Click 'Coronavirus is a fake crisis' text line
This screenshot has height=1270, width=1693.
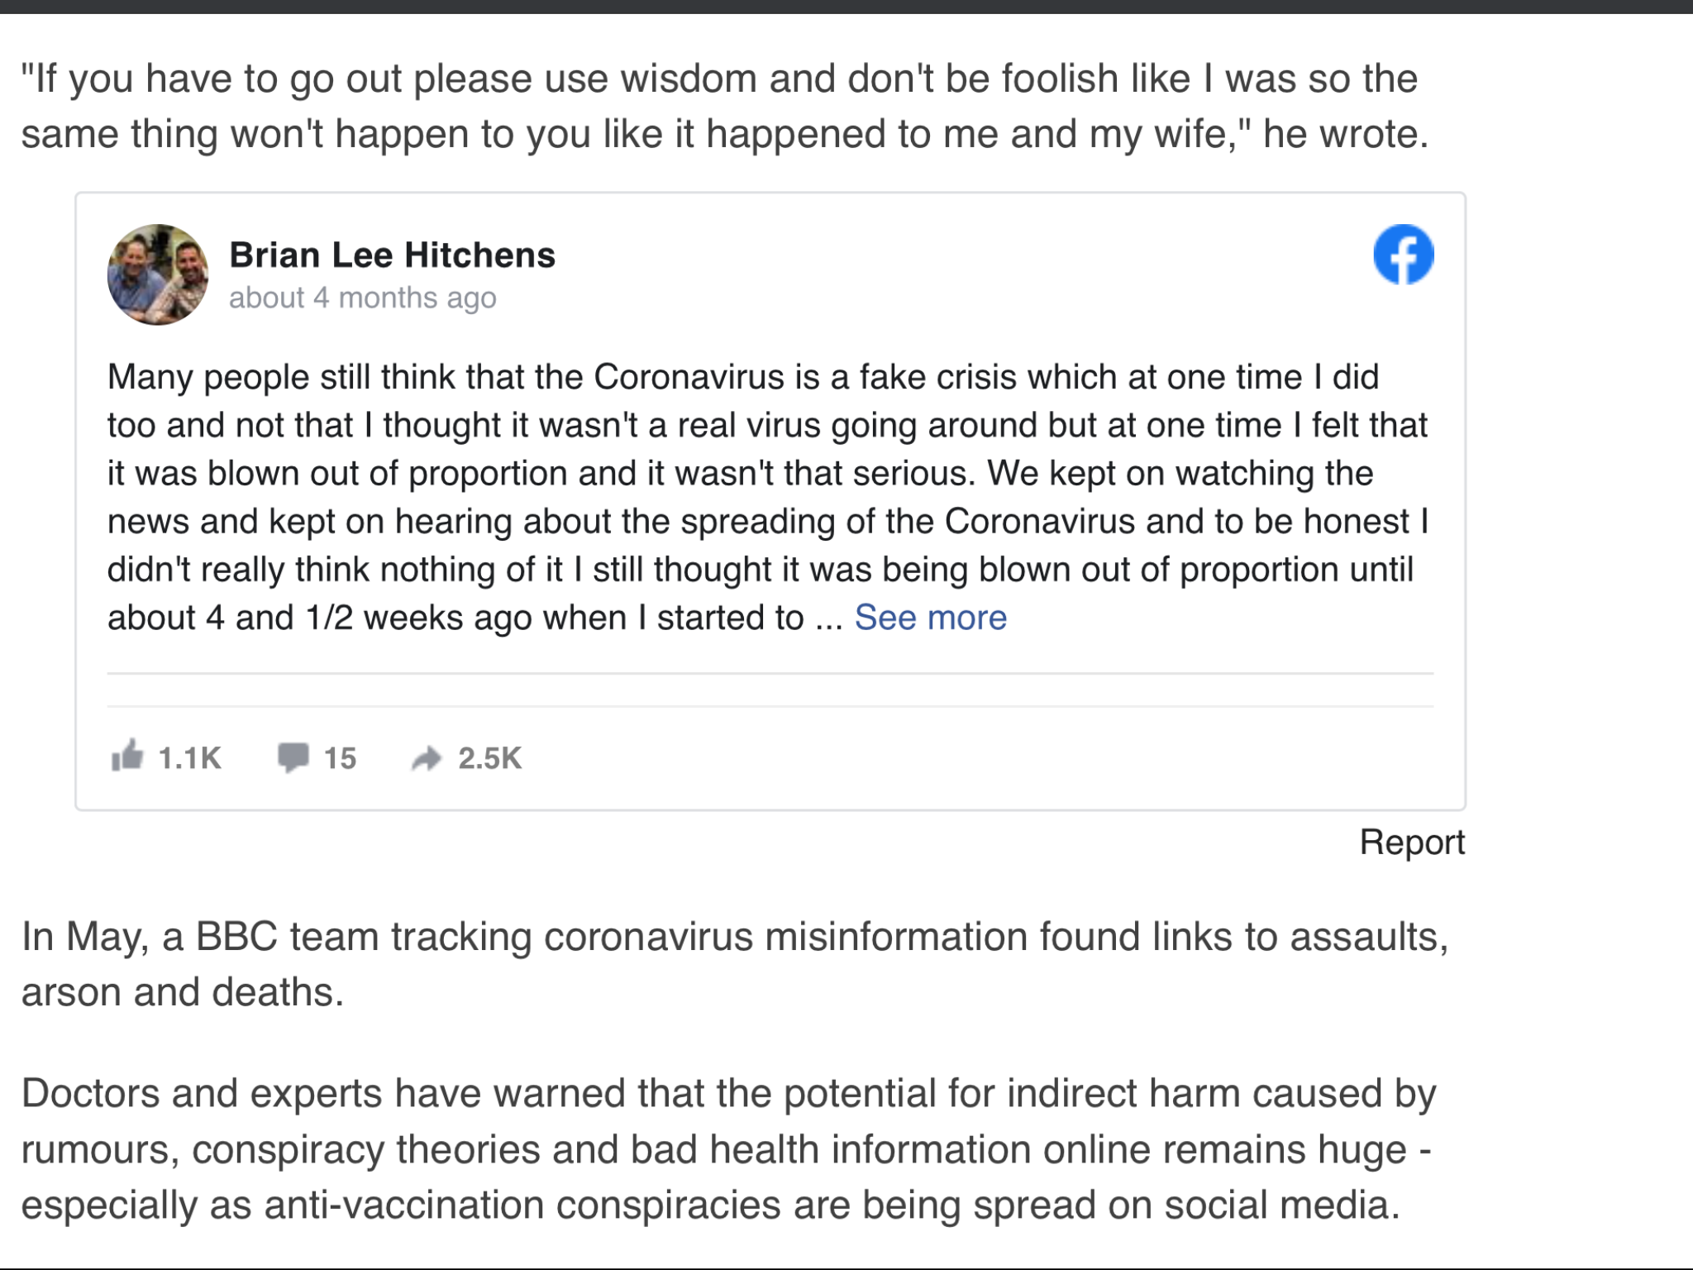743,377
